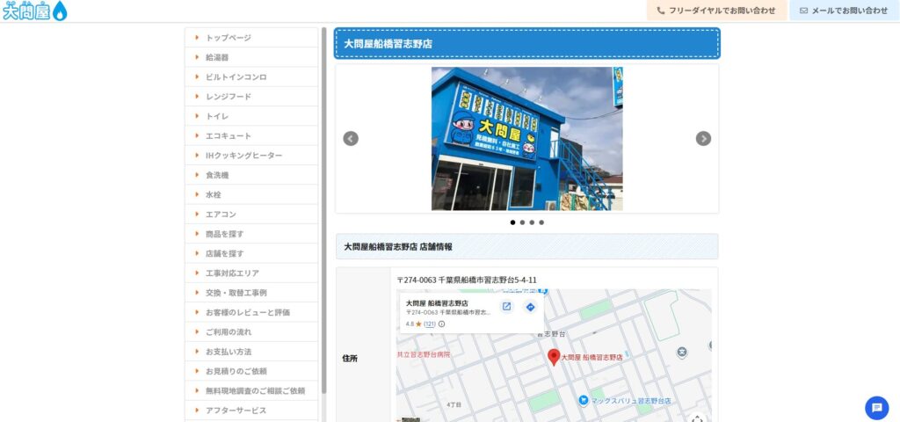This screenshot has height=422, width=900.
Task: Open トップページ in the sidebar
Action: [x=228, y=38]
